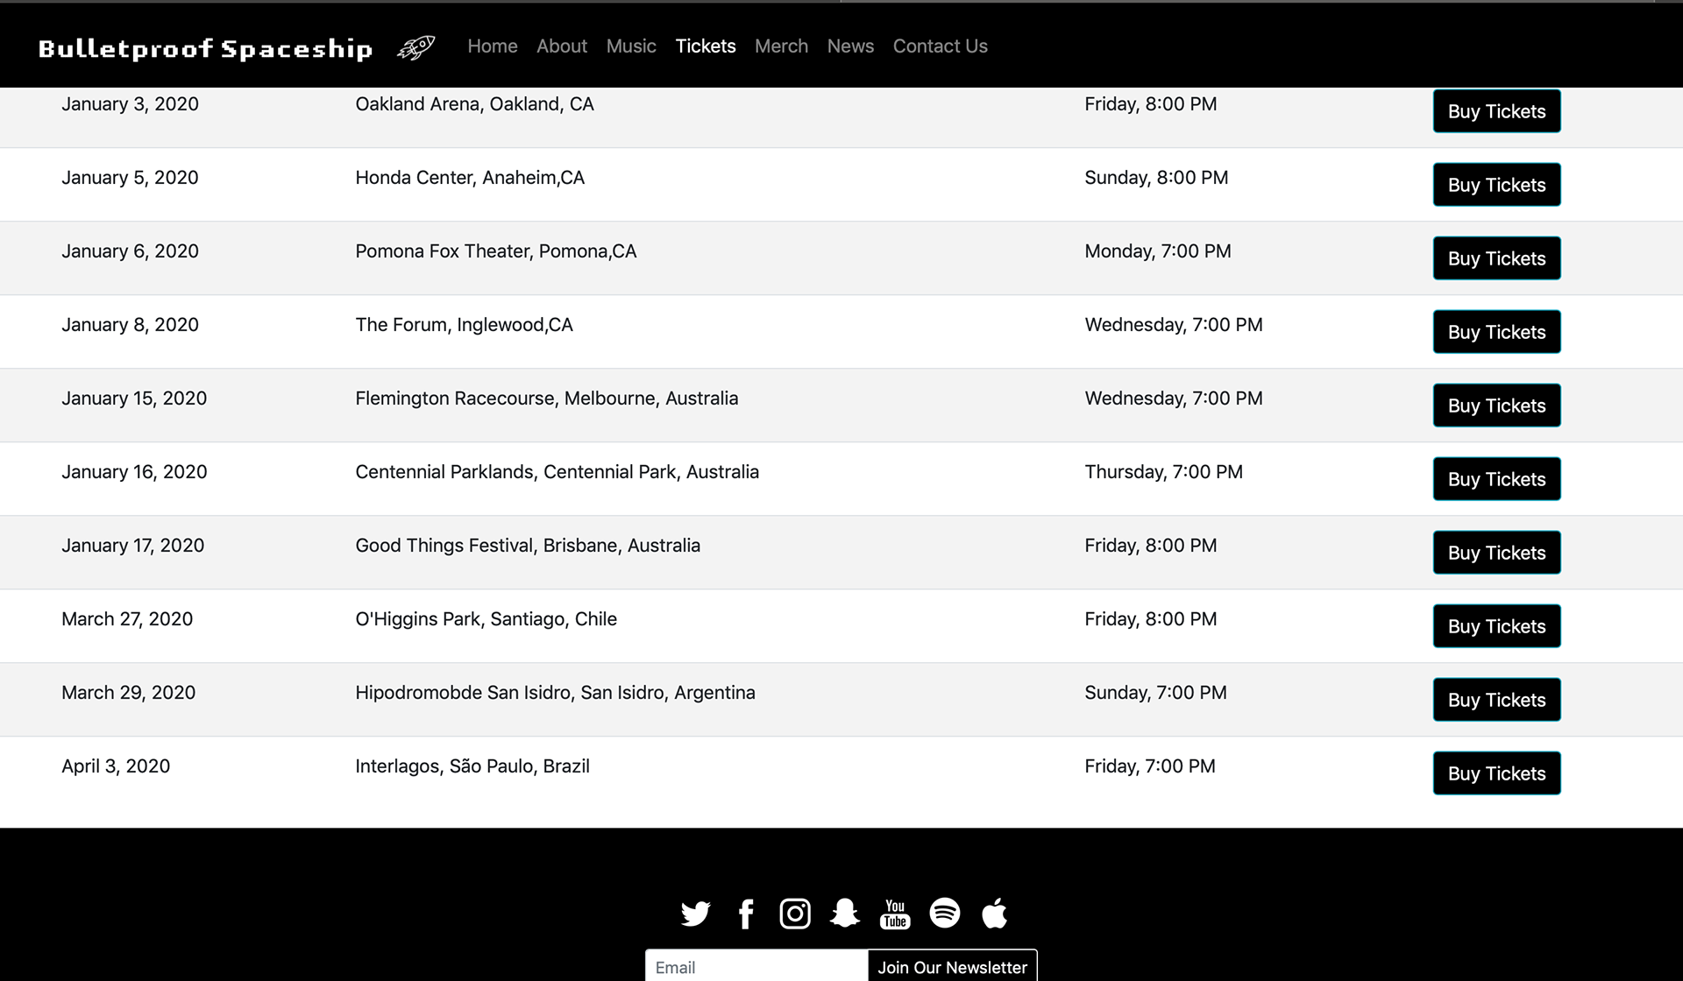
Task: Click the time Friday, 7:00 PM
Action: pos(1150,766)
